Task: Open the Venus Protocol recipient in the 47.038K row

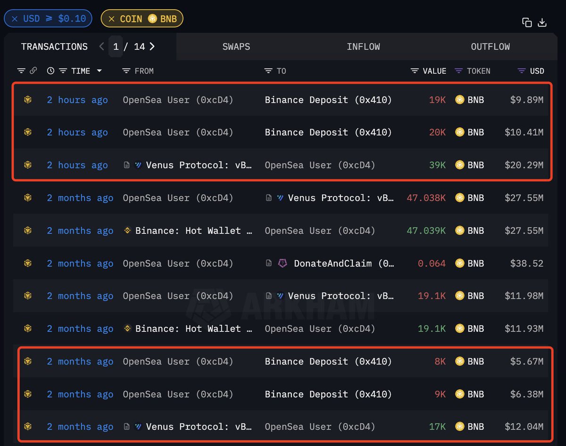Action: tap(341, 198)
